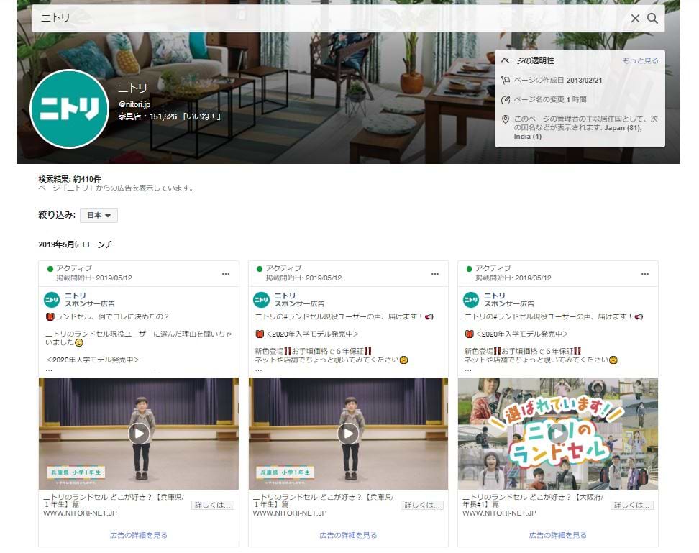Click the ニトリ page title in the header
The image size is (699, 553).
coord(132,88)
